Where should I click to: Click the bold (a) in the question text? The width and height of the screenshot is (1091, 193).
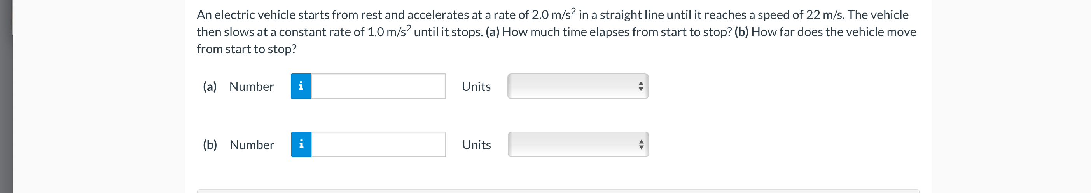tap(493, 32)
